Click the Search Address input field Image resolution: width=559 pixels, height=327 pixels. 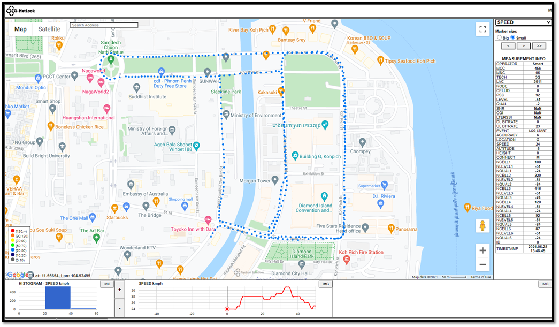[x=104, y=25]
